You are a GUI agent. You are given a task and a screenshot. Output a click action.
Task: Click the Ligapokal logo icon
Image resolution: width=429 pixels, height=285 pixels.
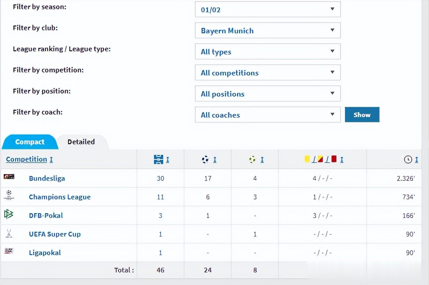pos(9,251)
